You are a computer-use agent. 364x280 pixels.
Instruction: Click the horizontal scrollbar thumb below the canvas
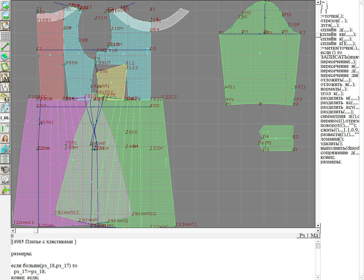point(36,230)
